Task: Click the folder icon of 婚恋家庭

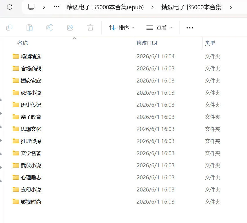Action: point(16,80)
